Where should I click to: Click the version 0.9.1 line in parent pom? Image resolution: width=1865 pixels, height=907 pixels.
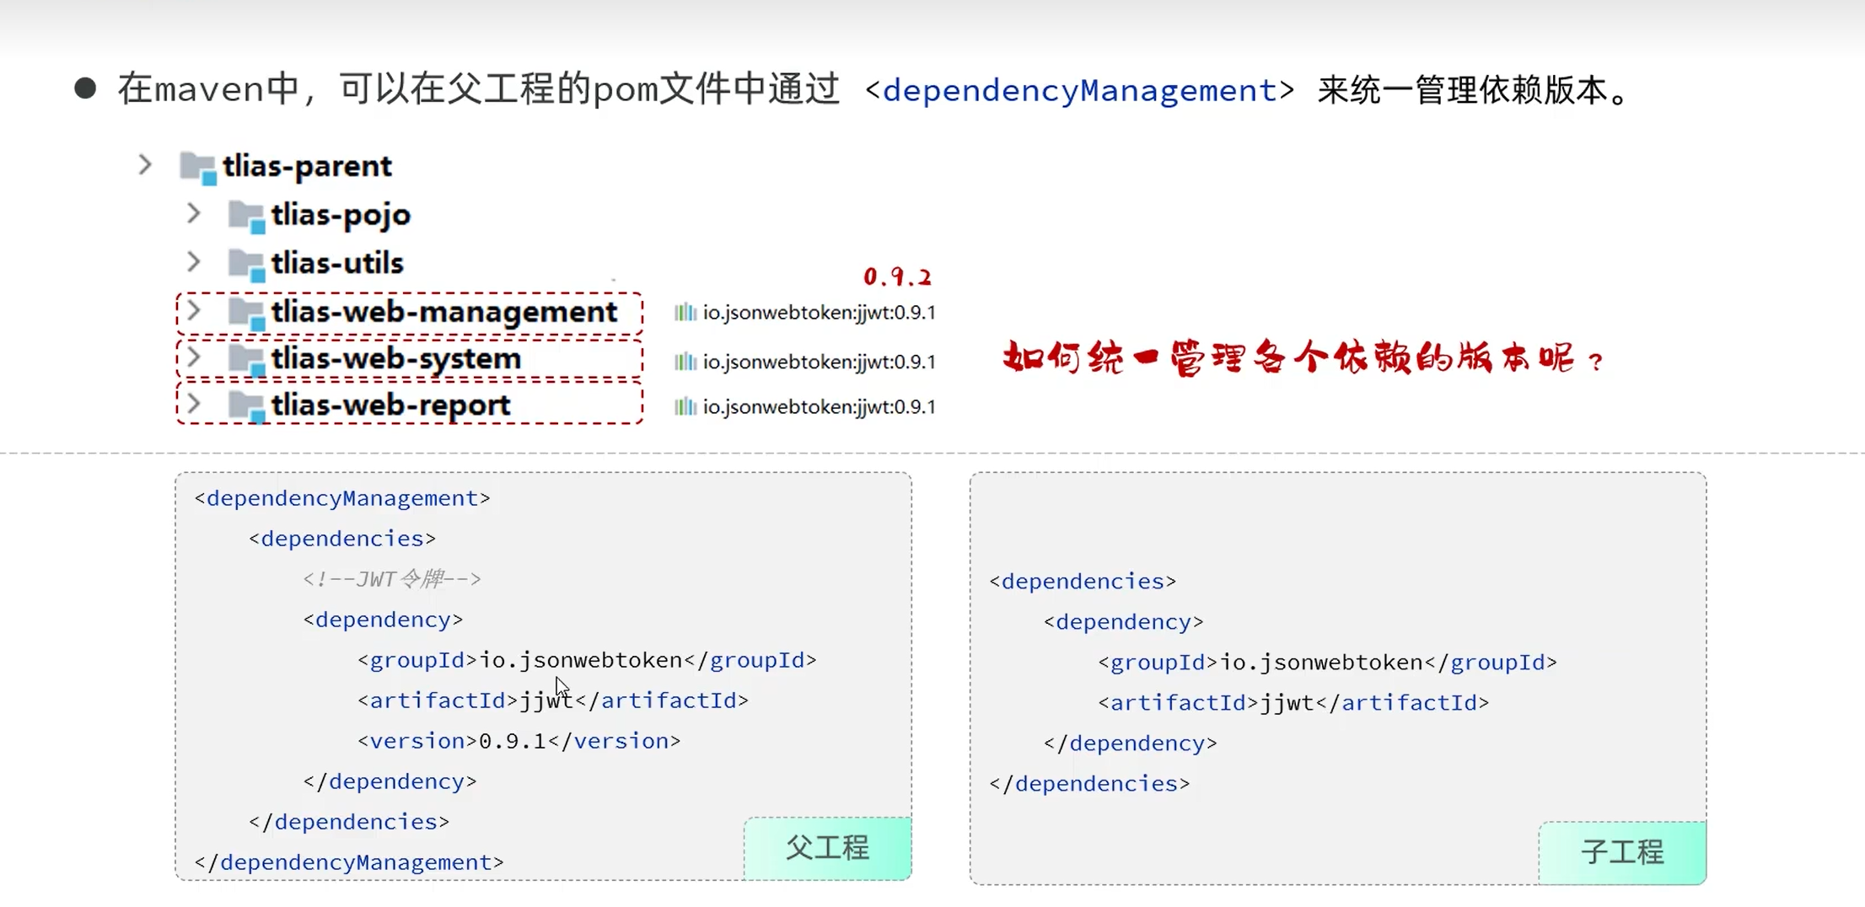click(x=519, y=741)
